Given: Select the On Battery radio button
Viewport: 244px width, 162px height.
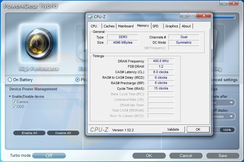Looking at the screenshot, I should click(x=10, y=80).
